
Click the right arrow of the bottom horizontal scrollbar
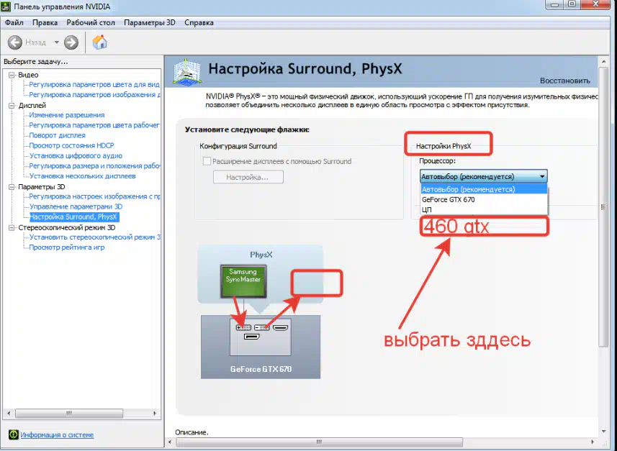coord(593,442)
